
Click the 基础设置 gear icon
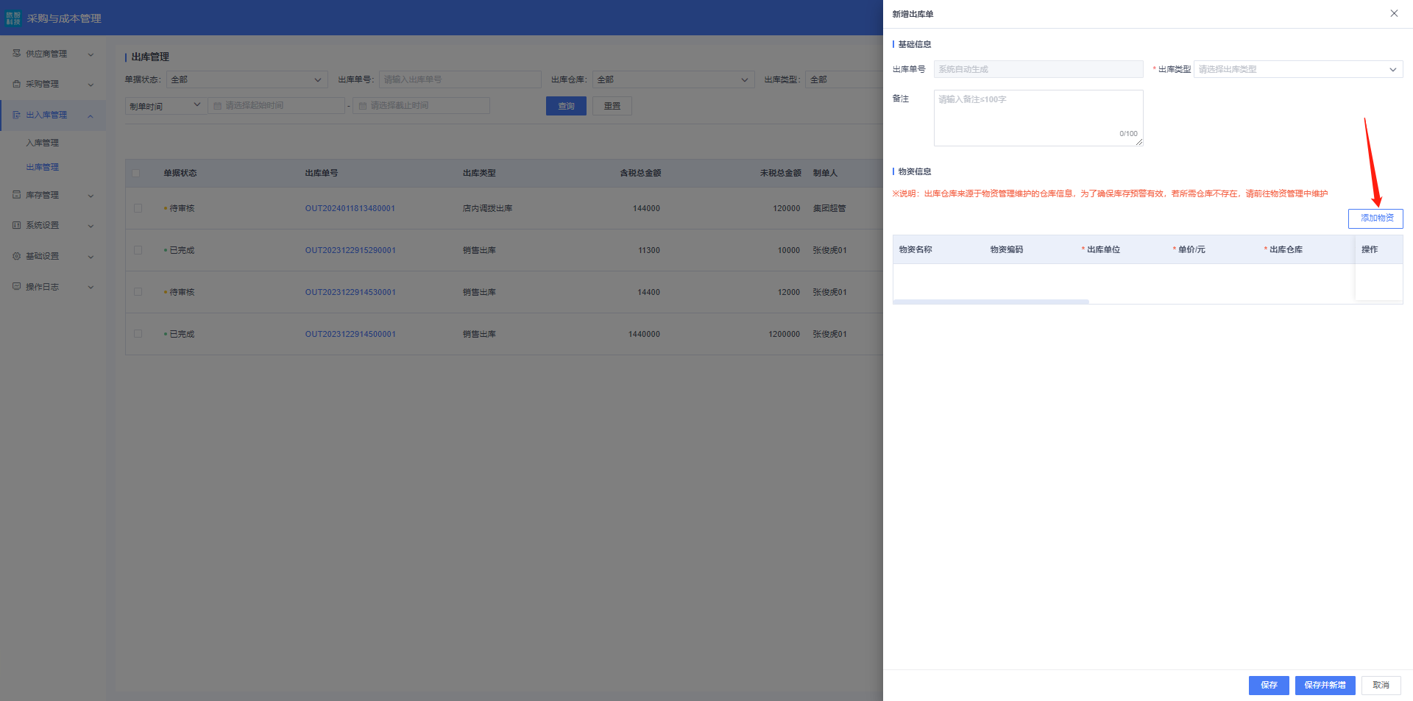coord(17,256)
